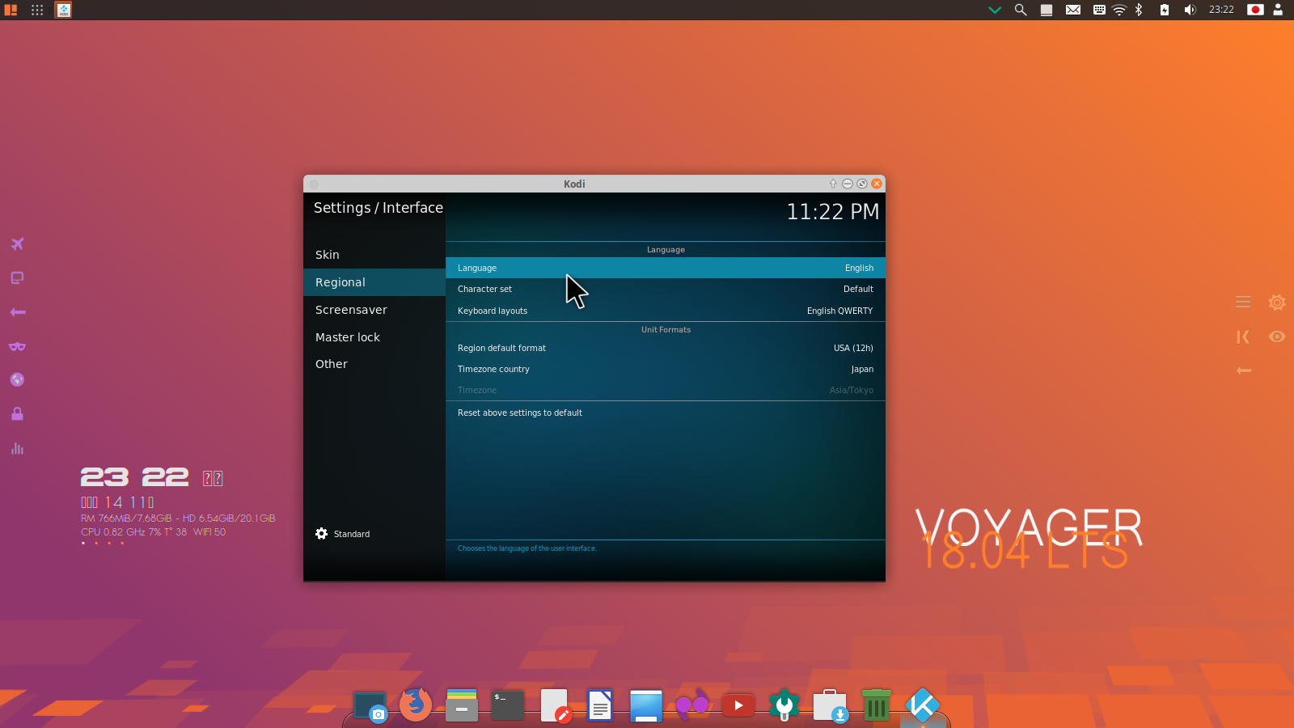Open the software installer bag in dock

click(831, 705)
